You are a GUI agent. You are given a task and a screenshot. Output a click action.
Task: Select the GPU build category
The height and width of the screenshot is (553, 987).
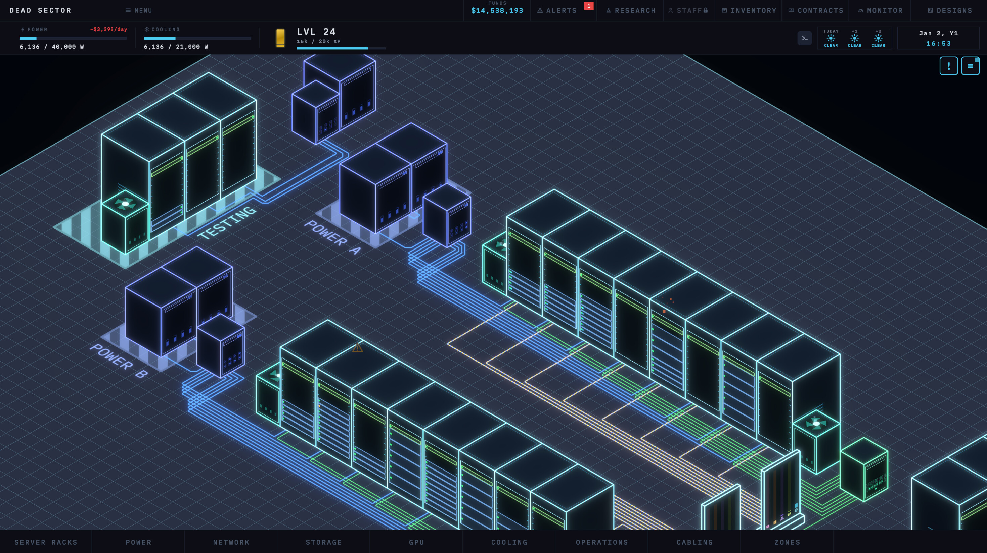[416, 542]
